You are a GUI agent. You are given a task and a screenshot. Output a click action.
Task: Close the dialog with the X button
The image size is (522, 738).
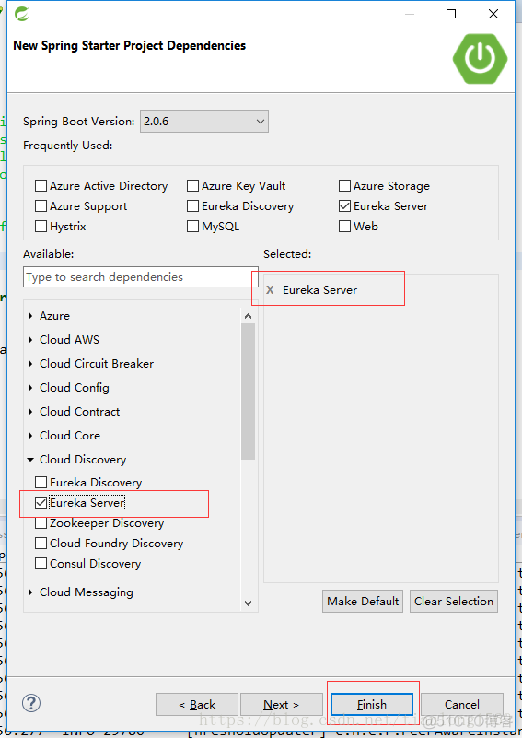[x=493, y=14]
